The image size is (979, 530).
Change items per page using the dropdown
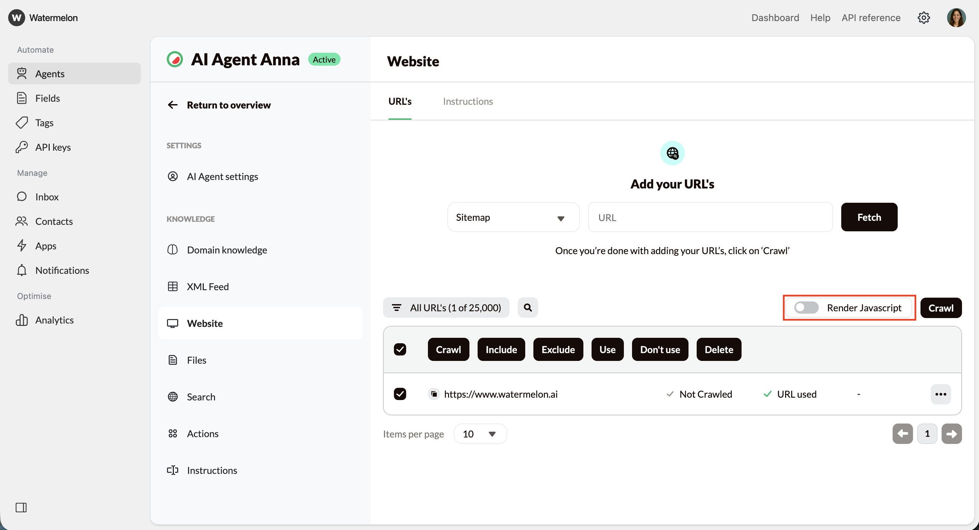(480, 433)
